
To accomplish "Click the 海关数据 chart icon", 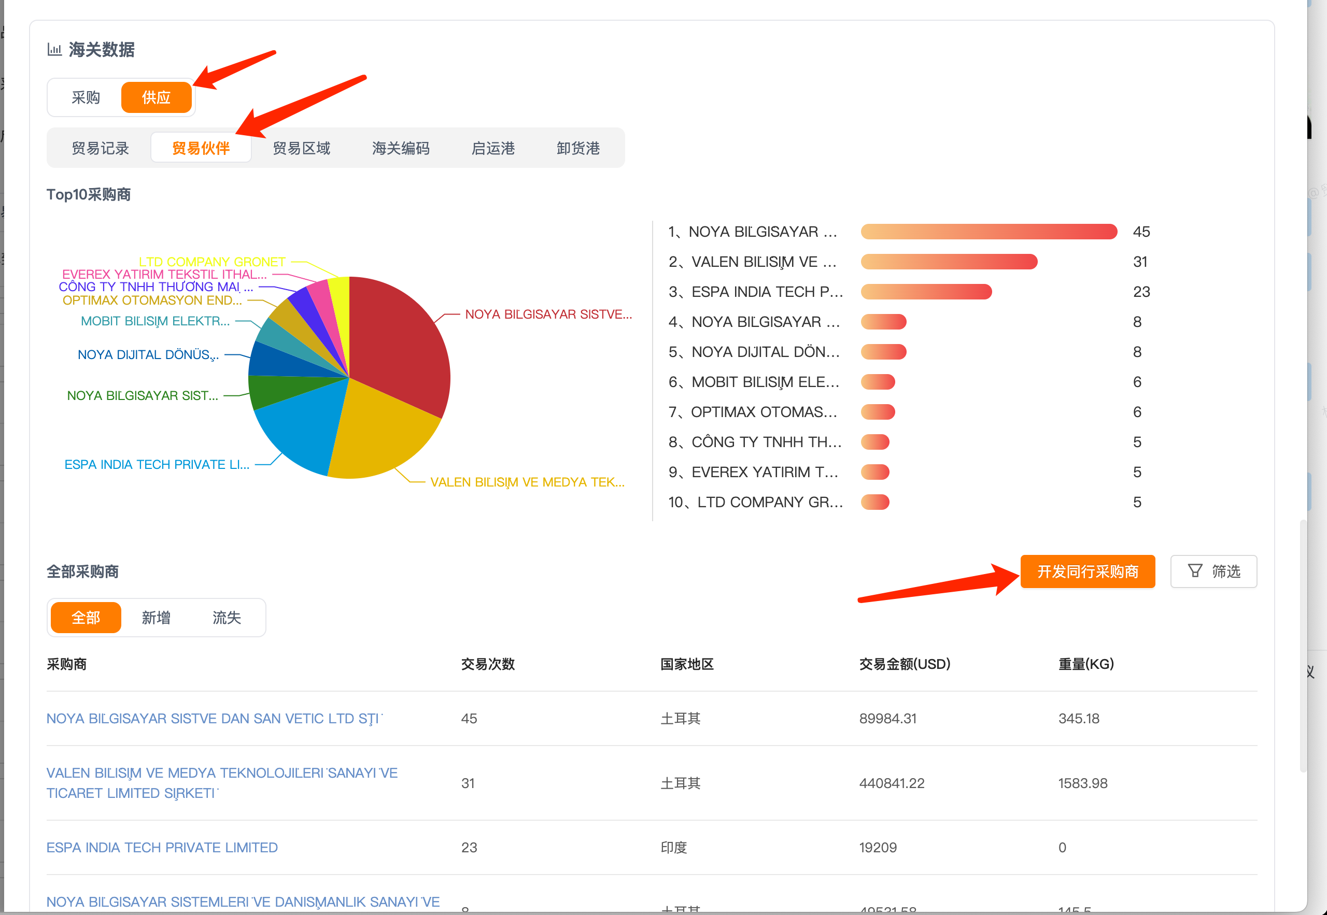I will click(54, 50).
